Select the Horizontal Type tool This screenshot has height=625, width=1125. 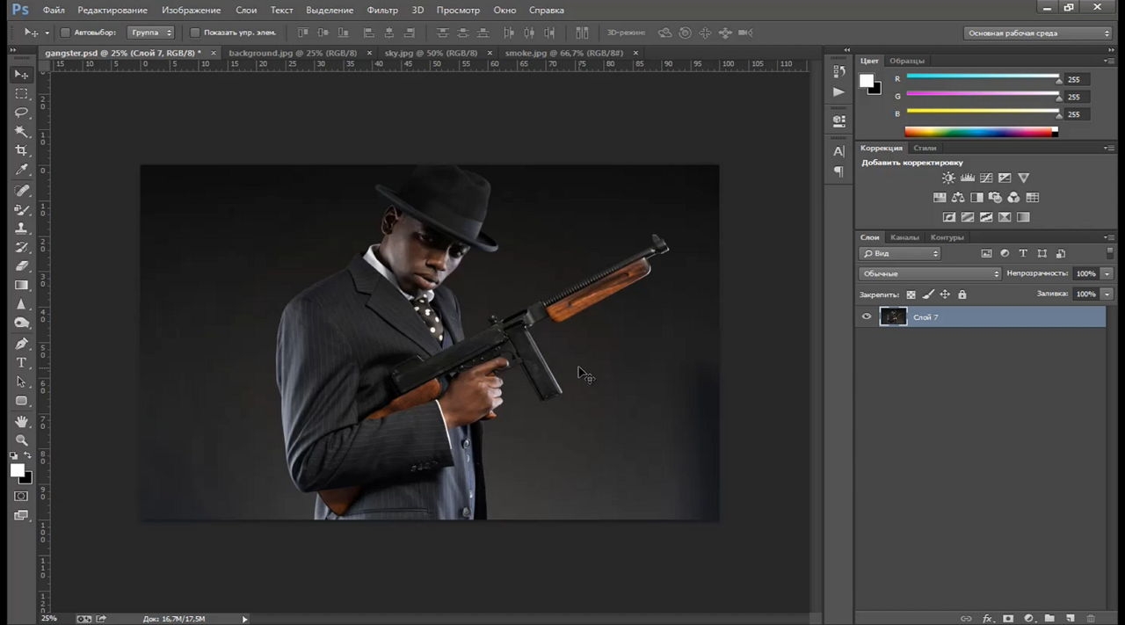[x=22, y=363]
